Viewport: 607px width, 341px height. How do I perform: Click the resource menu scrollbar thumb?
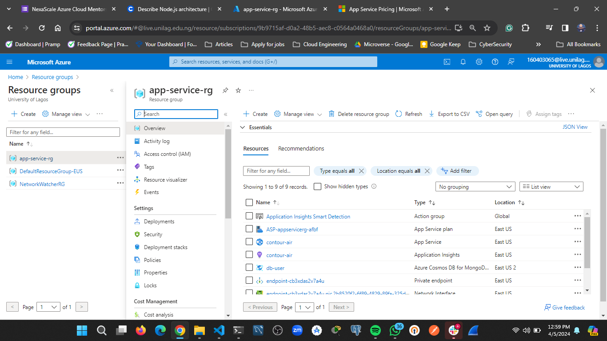pos(228,174)
